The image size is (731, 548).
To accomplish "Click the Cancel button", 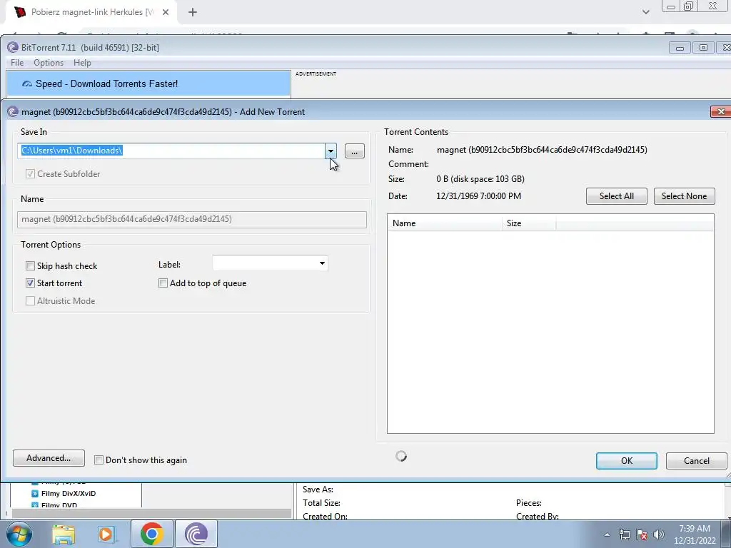I will pos(697,461).
